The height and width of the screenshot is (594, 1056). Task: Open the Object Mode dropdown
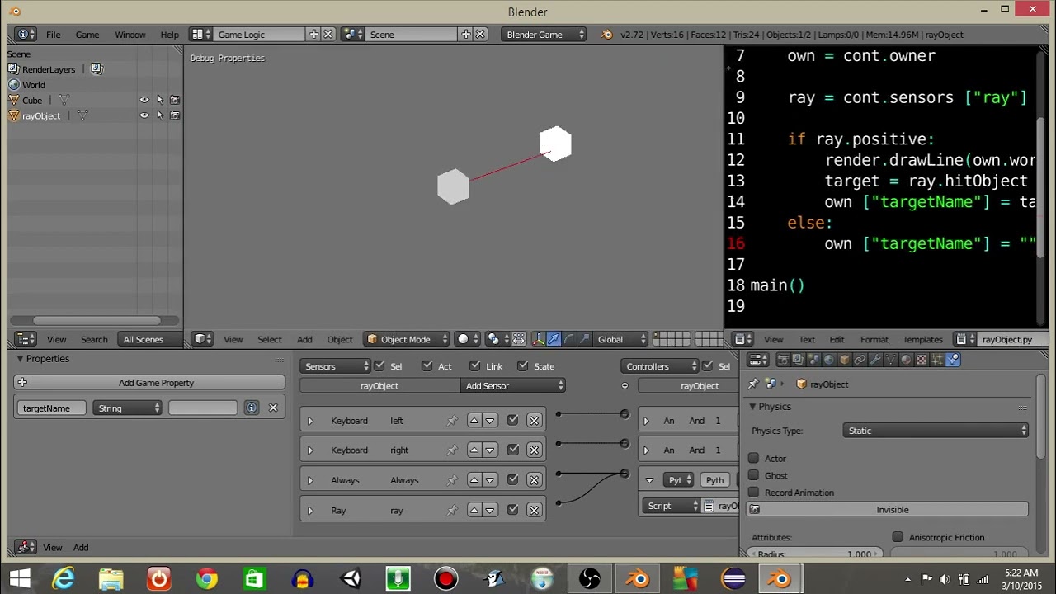click(x=407, y=339)
